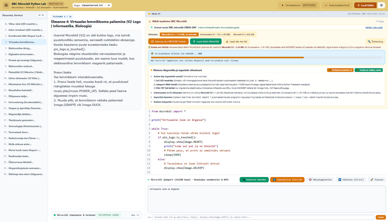Open task 24 Ülekoormuse häirekell
This screenshot has height=222, width=388.
click(x=24, y=162)
